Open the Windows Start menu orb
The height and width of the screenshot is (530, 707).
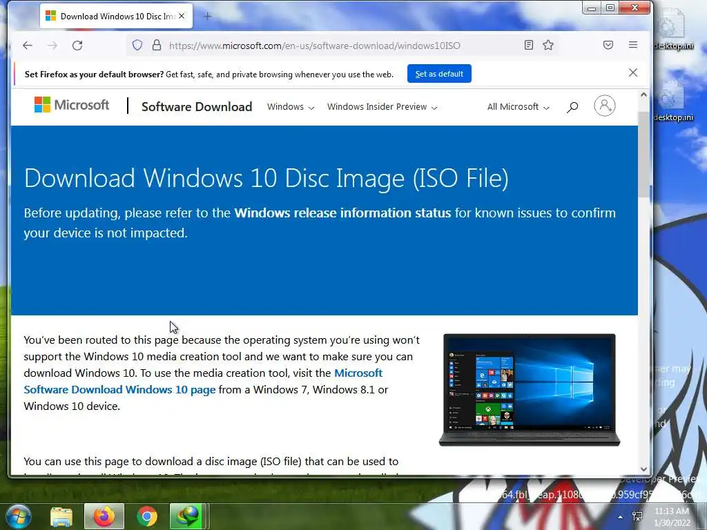pos(18,516)
